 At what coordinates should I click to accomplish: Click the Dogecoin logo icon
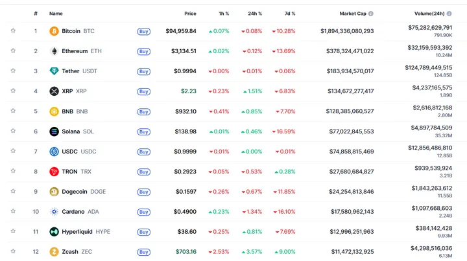(54, 192)
